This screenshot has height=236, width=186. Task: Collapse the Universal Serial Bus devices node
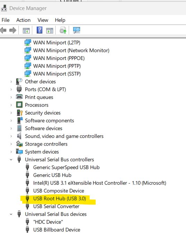(11, 214)
